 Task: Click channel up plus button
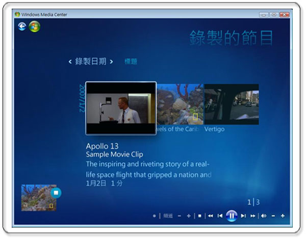[x=189, y=216]
